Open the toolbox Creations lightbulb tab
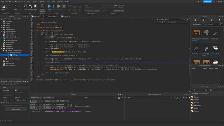The image size is (224, 126). 220,20
